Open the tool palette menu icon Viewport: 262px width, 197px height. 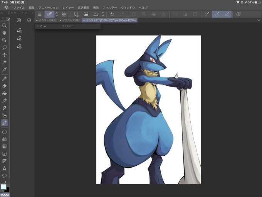coord(3,18)
